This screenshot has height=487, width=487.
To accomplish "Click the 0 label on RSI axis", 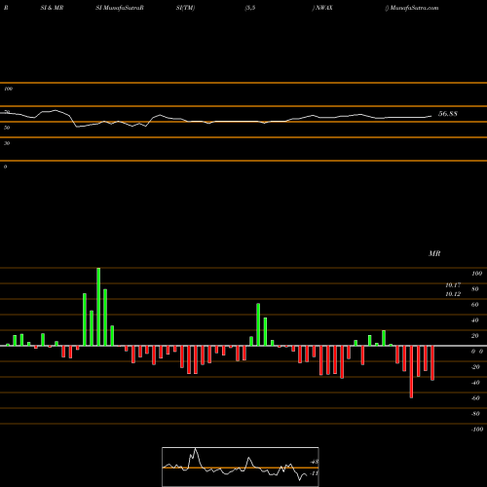I will pos(5,167).
